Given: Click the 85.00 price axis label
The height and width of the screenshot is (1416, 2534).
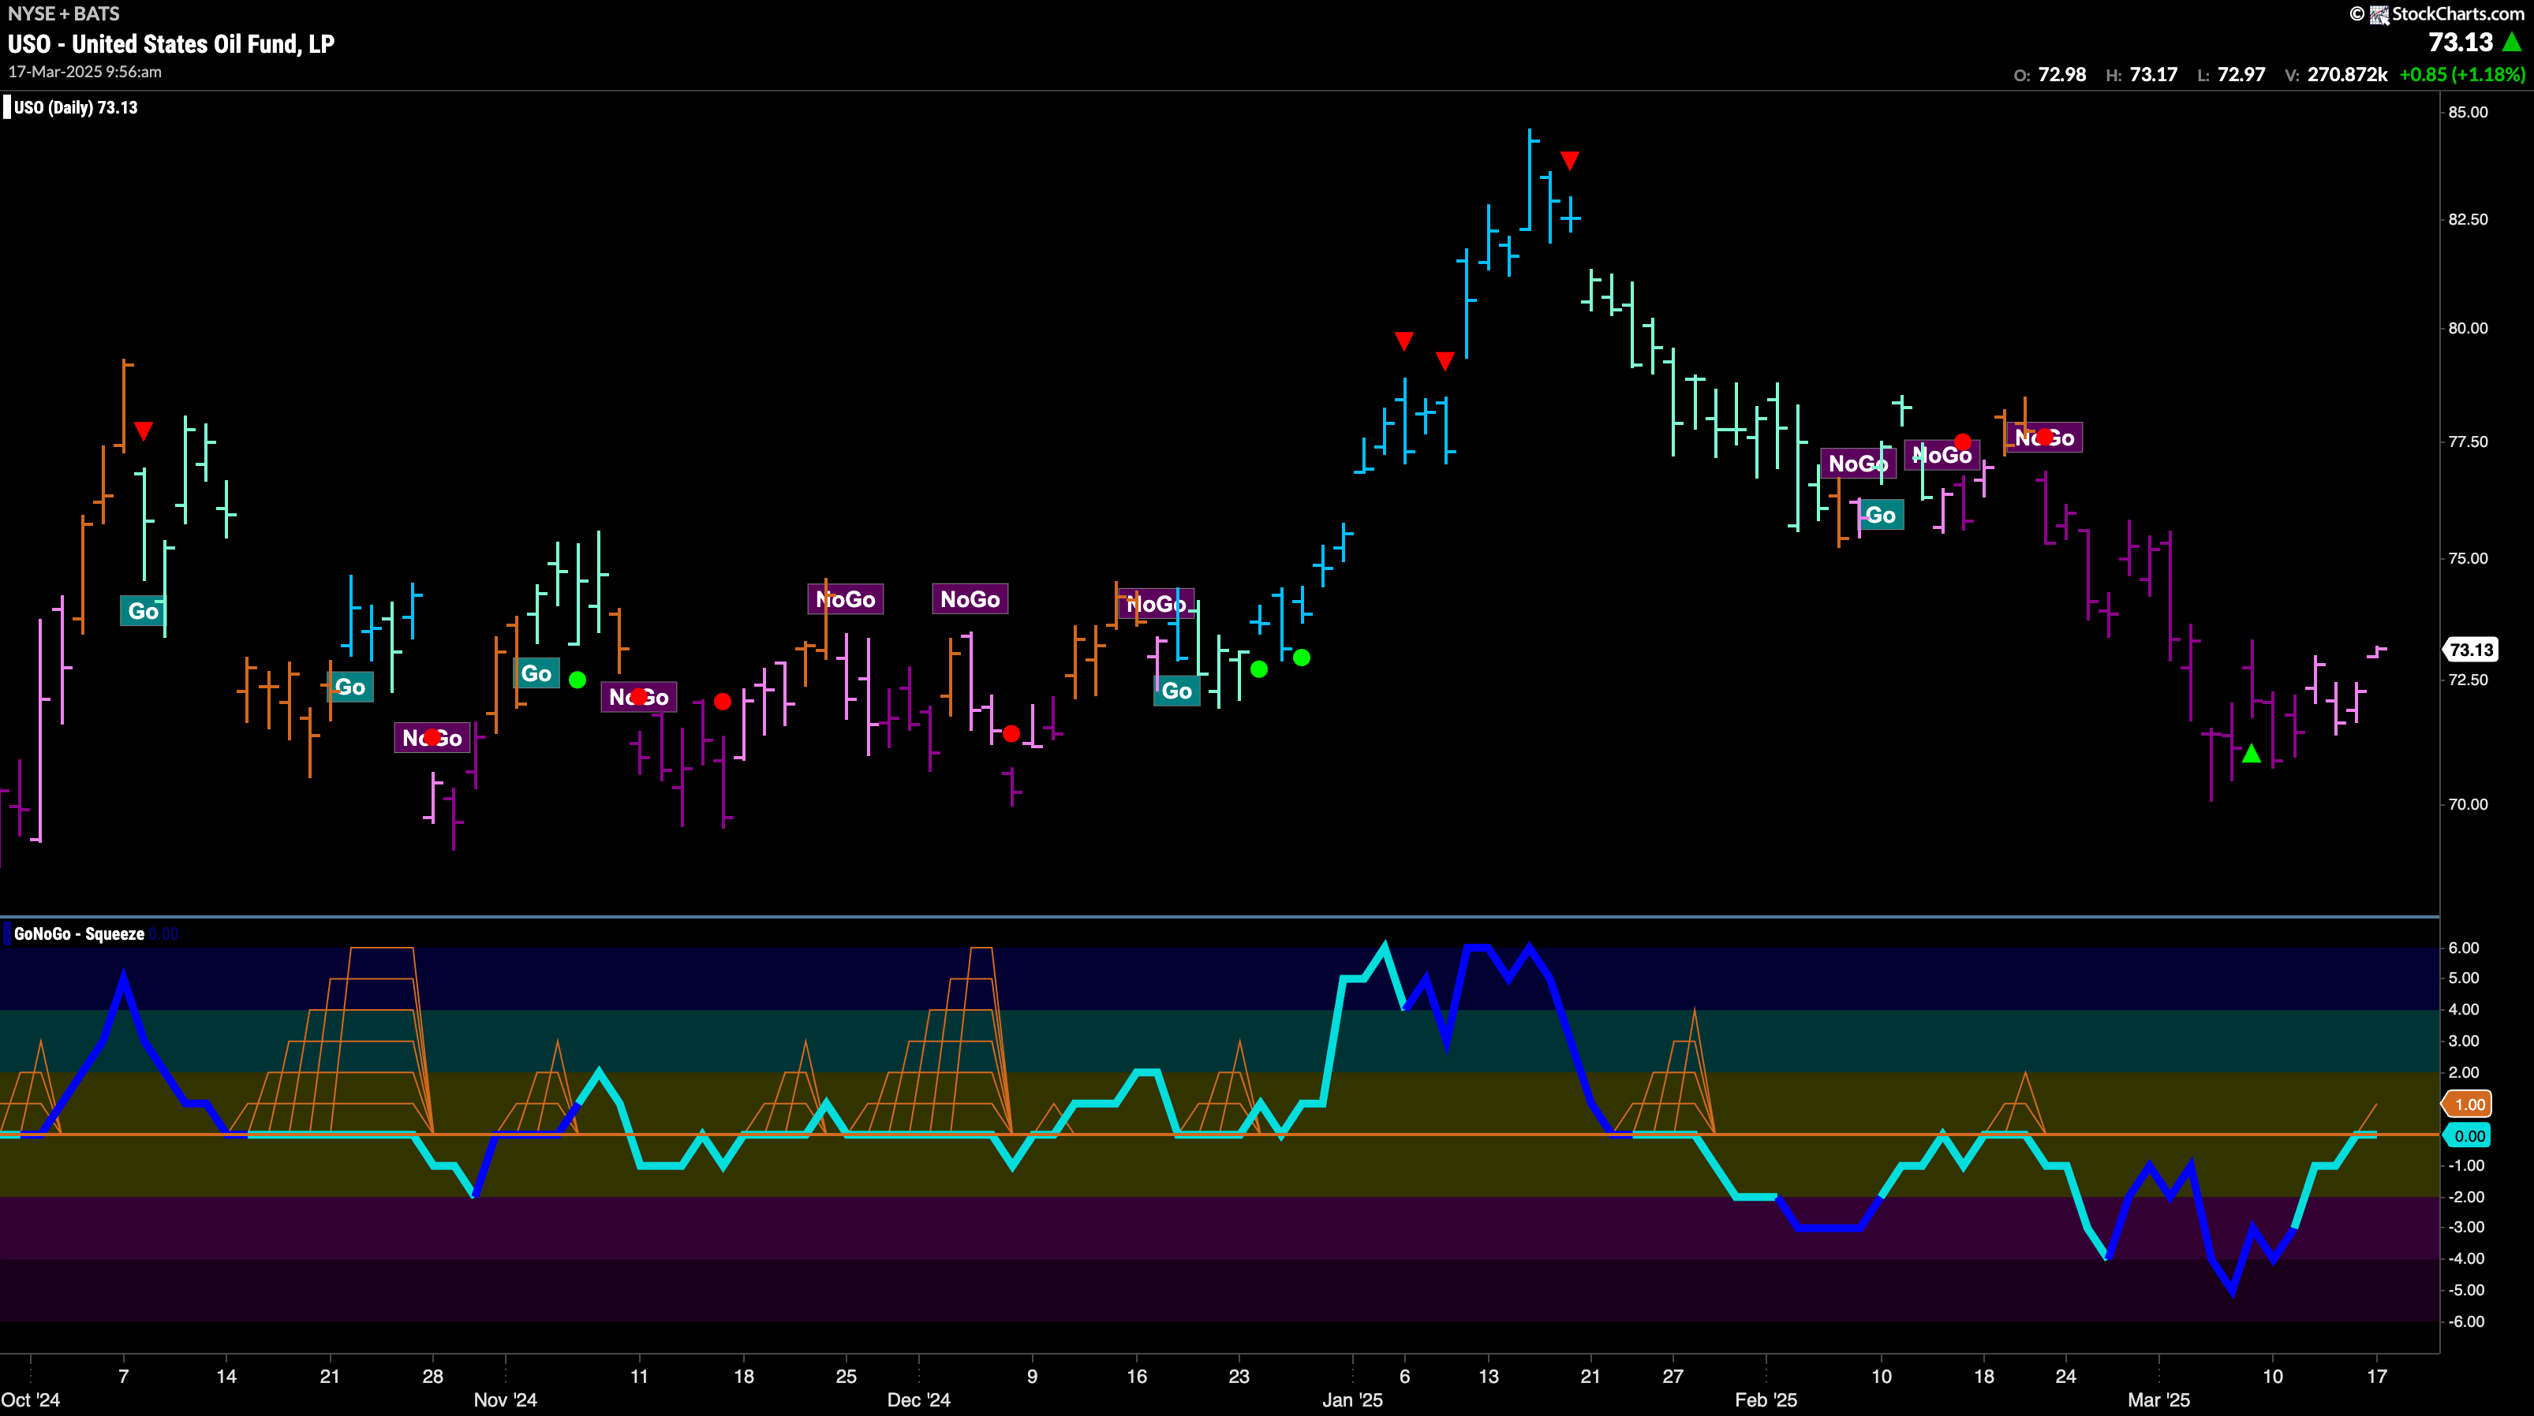Looking at the screenshot, I should (2468, 112).
